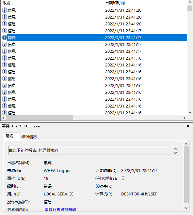Click the description box down stepper arrow
This screenshot has width=193, height=215.
click(176, 152)
